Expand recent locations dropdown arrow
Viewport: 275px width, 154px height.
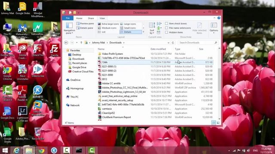click(x=76, y=43)
